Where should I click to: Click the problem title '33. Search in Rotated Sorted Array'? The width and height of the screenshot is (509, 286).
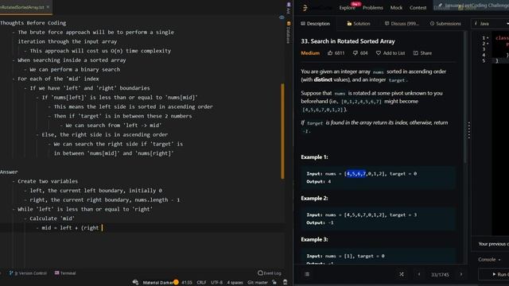click(348, 41)
